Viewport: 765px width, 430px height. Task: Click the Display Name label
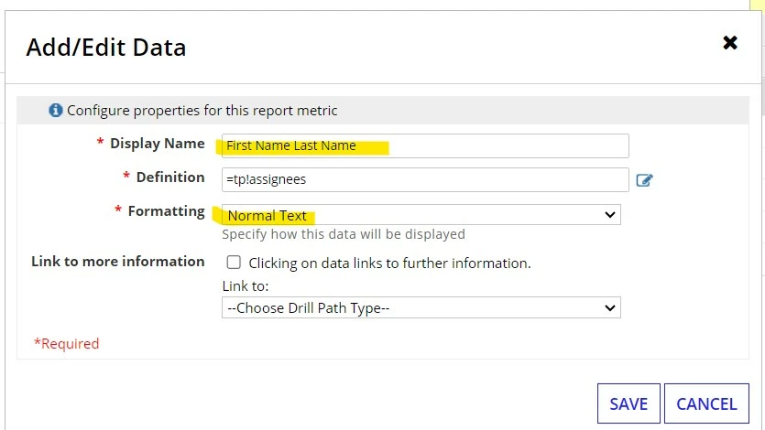click(x=157, y=144)
